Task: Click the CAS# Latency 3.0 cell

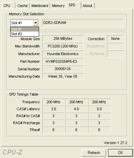Action: 54,109
